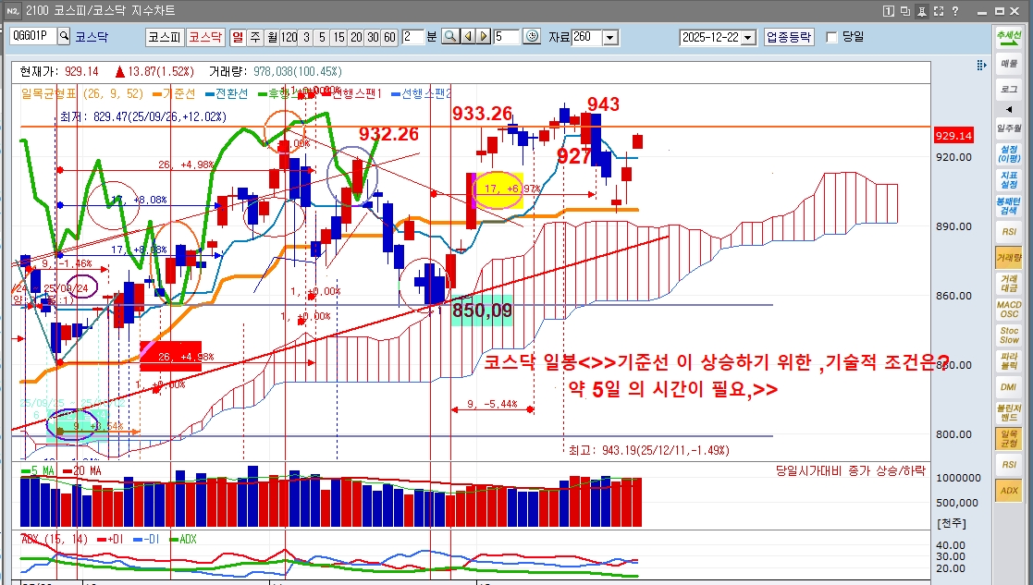The height and width of the screenshot is (585, 1033).
Task: Click the dotted grid arrow icon above chart
Action: pos(981,65)
